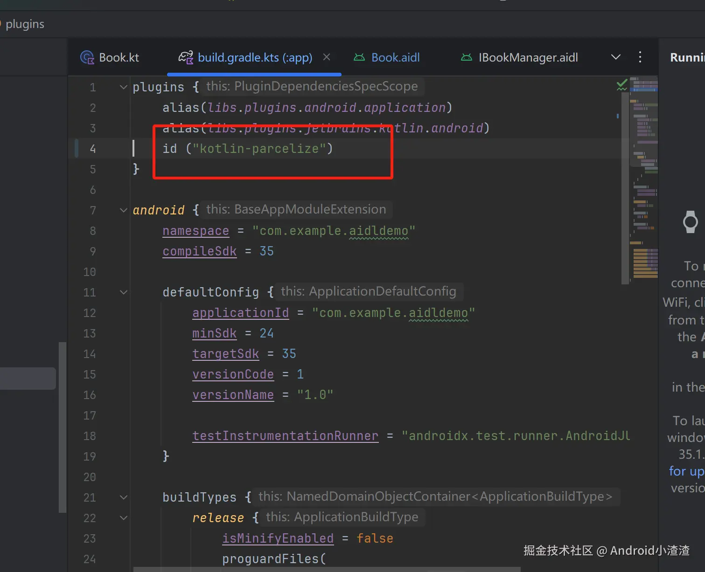Click the ApplicationDefaultConfig inlay hint

[369, 291]
